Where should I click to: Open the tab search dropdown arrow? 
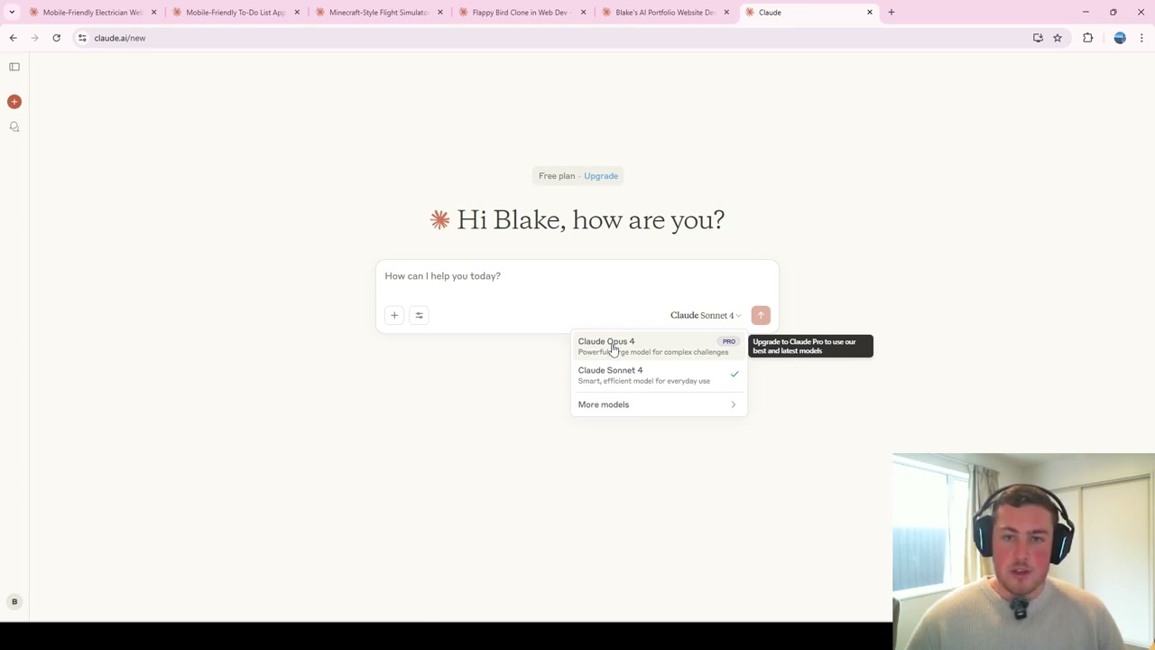[12, 13]
